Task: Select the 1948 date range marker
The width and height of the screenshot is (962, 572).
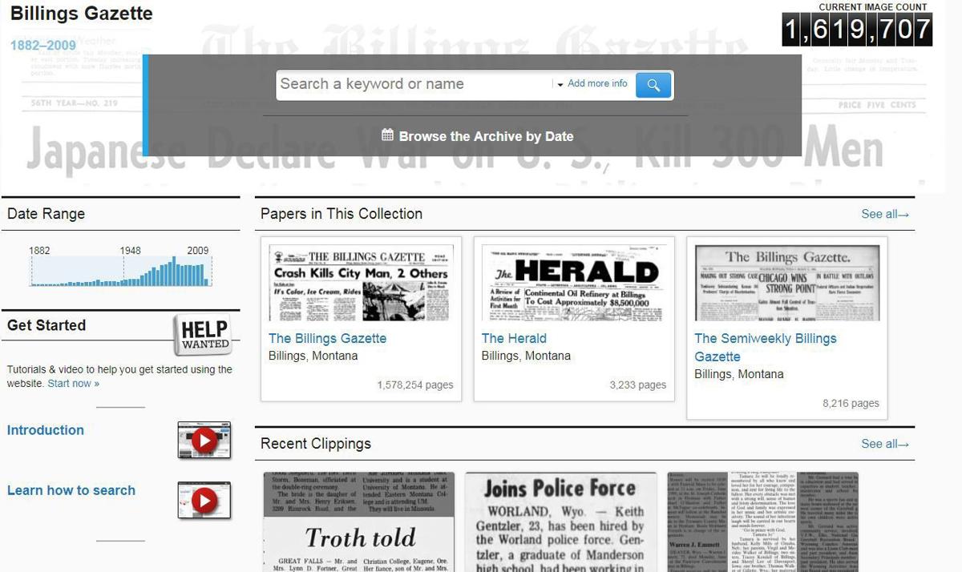Action: click(x=130, y=251)
